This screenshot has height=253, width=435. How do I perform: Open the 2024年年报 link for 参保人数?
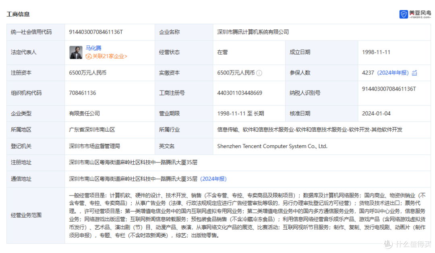coord(393,73)
